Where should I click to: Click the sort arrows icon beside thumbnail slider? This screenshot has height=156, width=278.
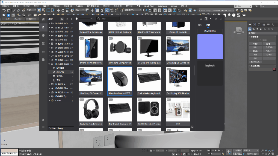click(92, 19)
